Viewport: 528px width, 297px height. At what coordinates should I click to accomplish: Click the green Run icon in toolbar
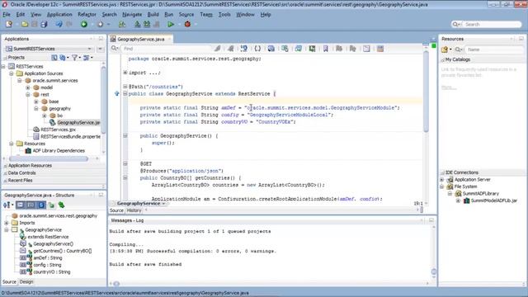pyautogui.click(x=171, y=24)
